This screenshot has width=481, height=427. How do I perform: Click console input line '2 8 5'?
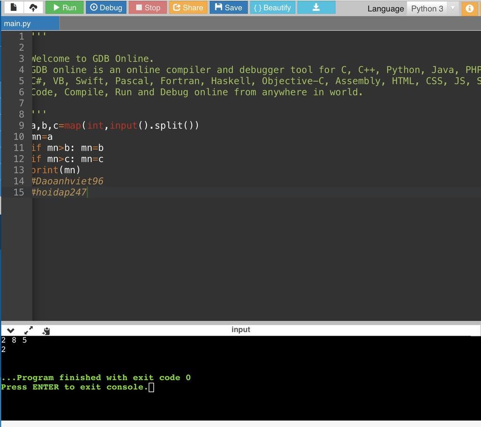click(14, 340)
